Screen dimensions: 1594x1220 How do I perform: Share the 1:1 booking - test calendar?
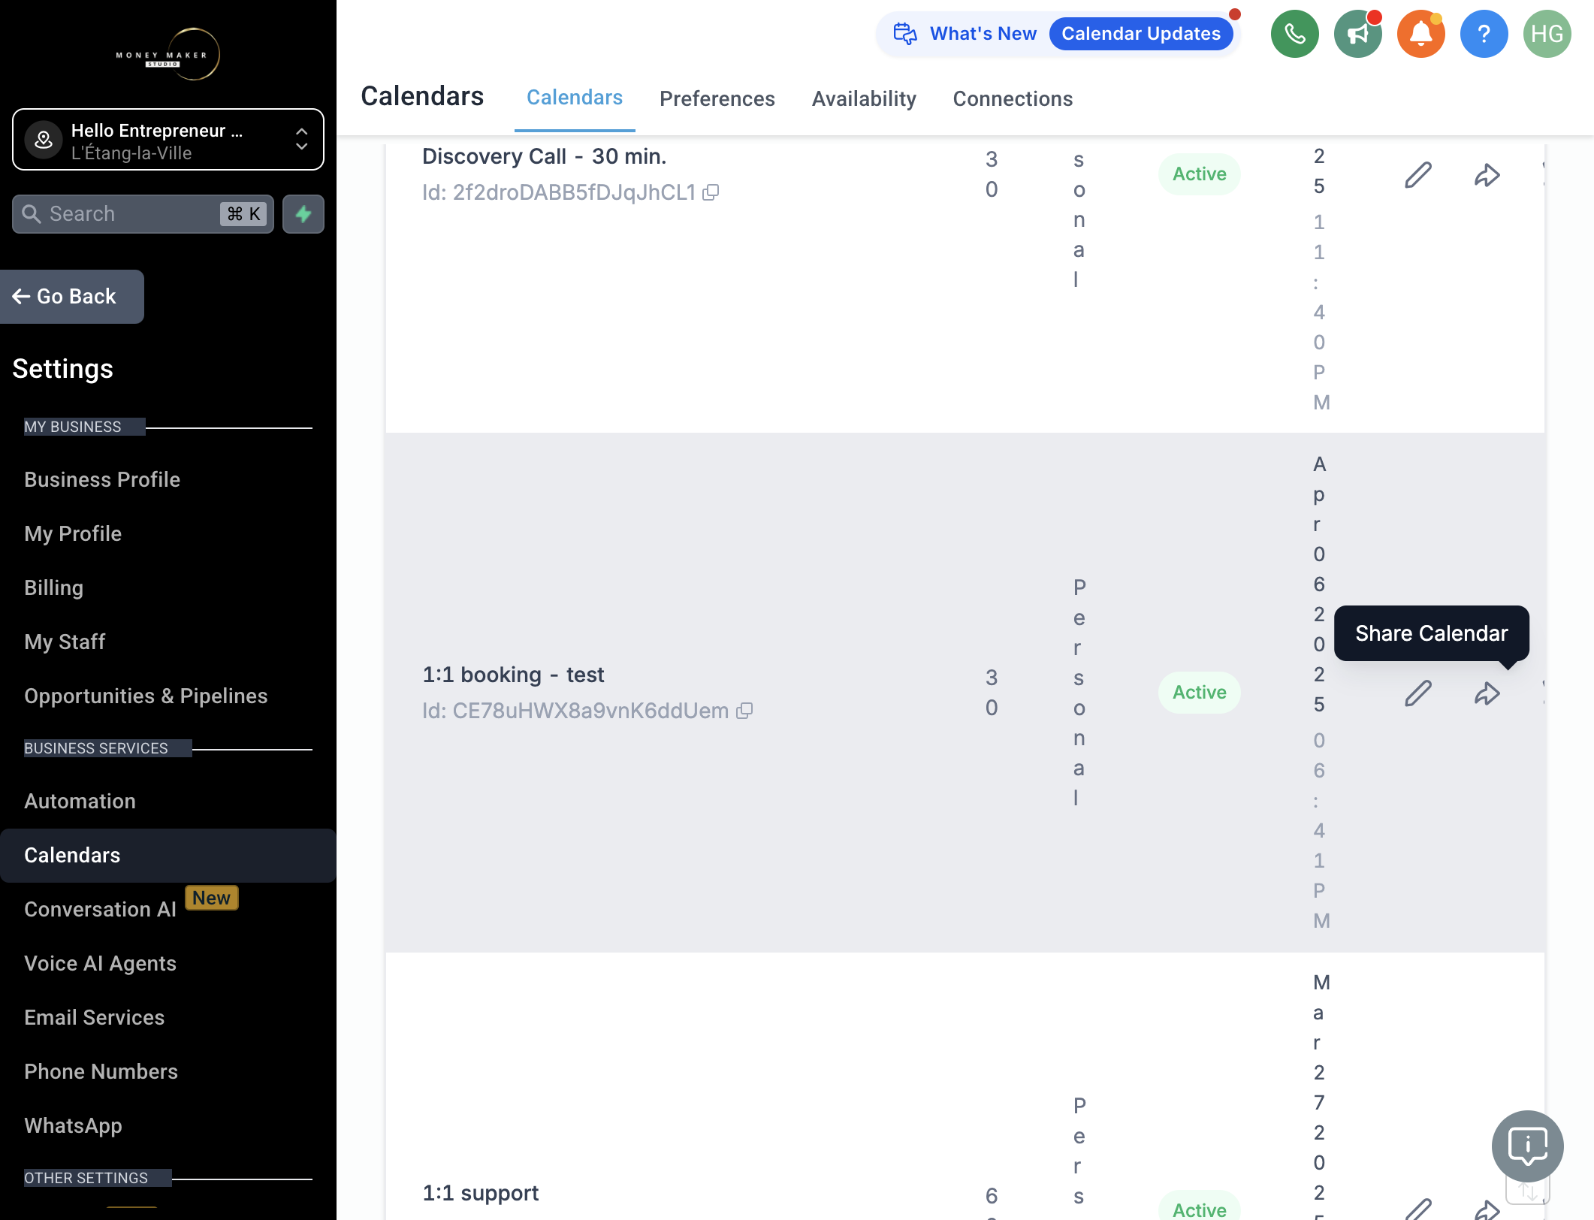(1487, 693)
